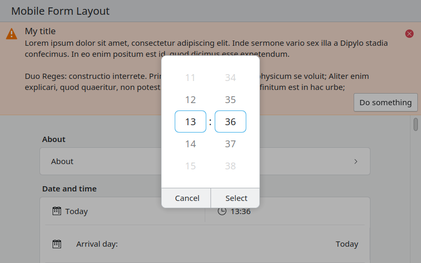Pick hour 11 in the hour column
The height and width of the screenshot is (263, 421).
(191, 78)
